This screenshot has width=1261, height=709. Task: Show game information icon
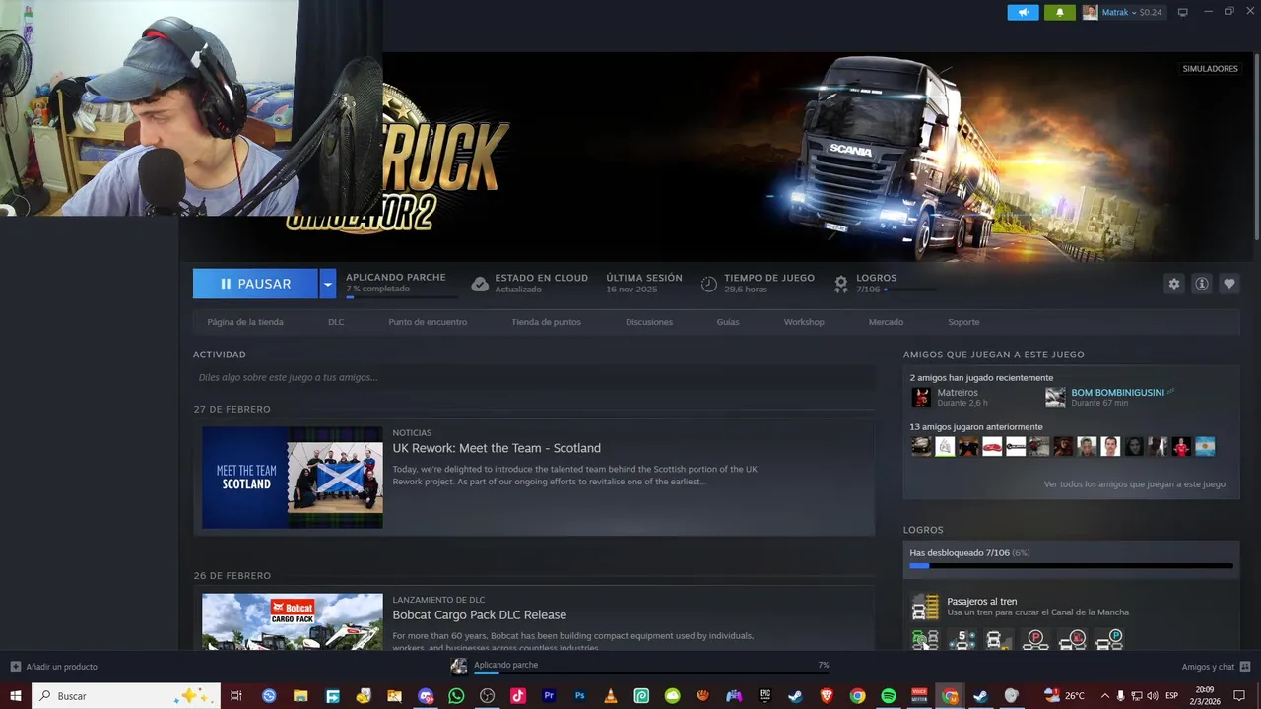point(1201,284)
